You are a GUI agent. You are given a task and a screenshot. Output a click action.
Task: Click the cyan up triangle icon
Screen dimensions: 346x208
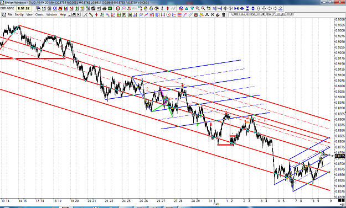[187, 9]
